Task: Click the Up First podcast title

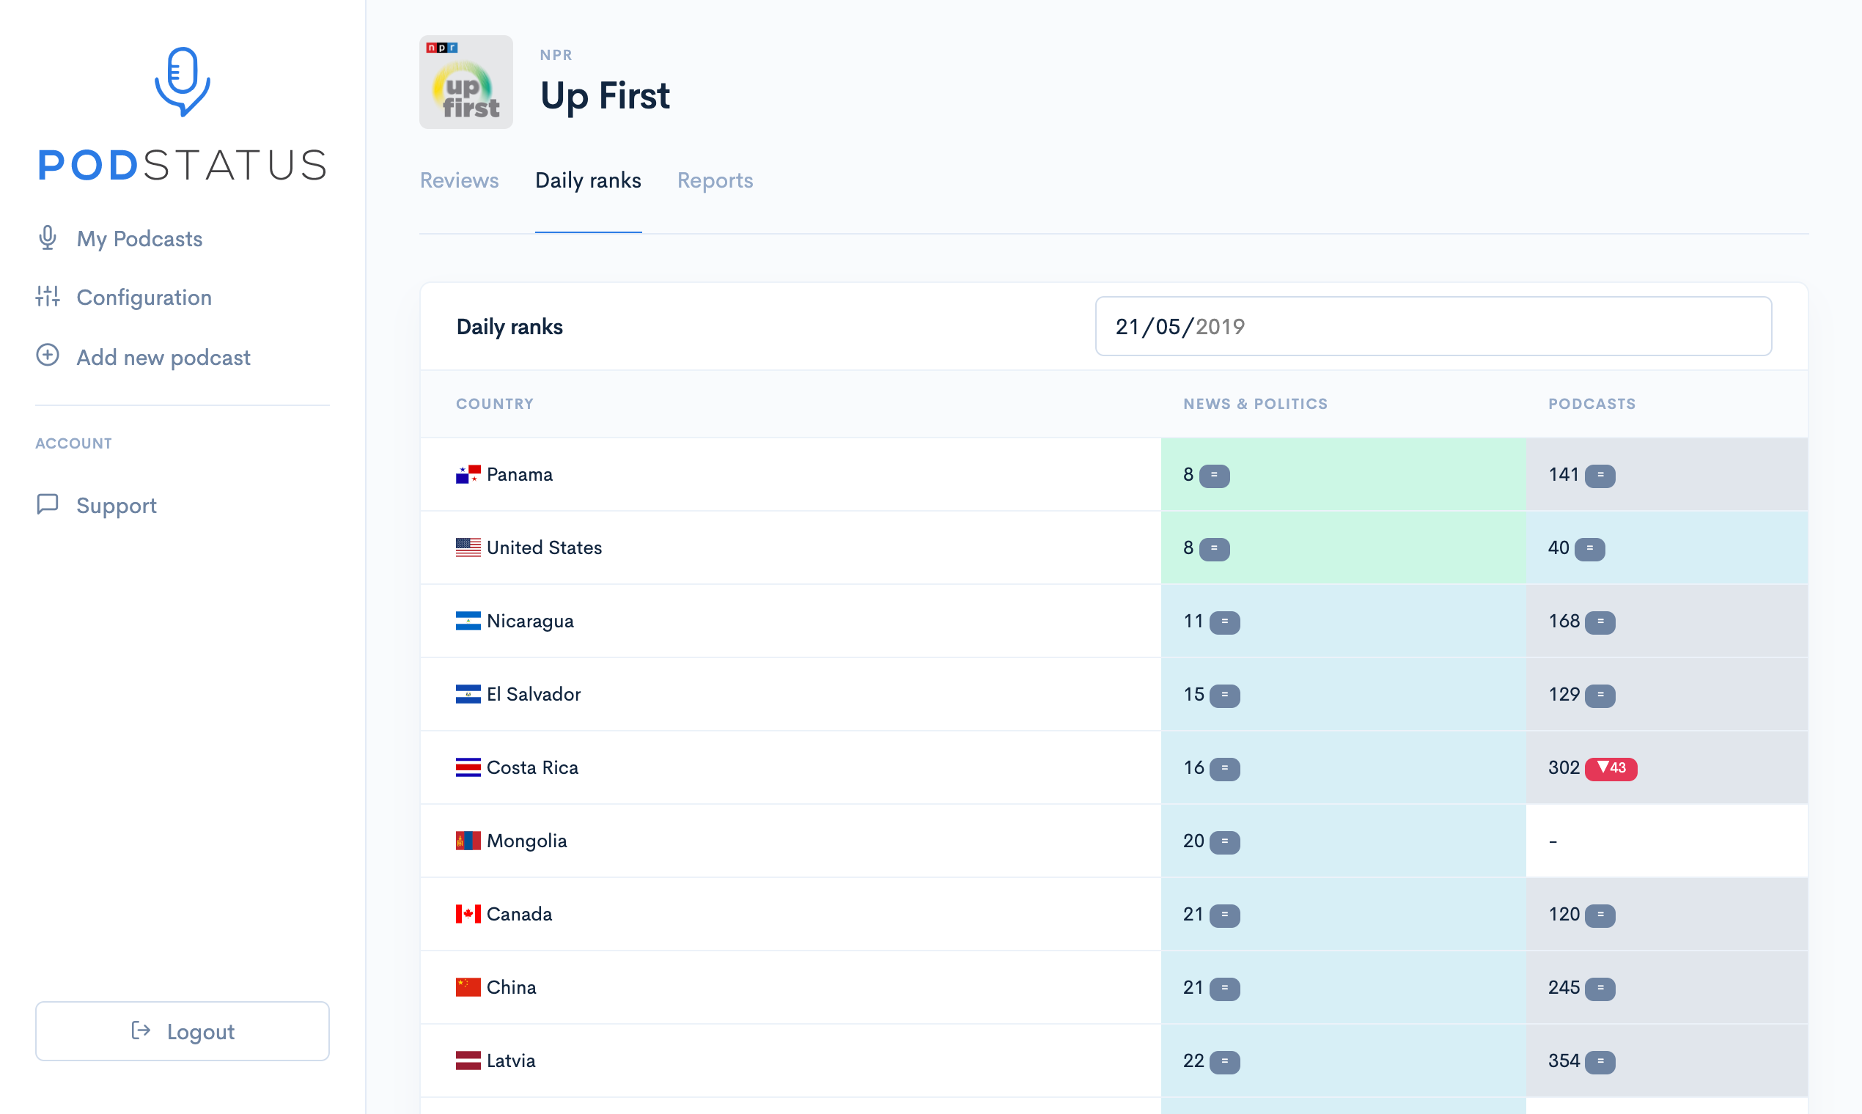Action: pyautogui.click(x=606, y=95)
